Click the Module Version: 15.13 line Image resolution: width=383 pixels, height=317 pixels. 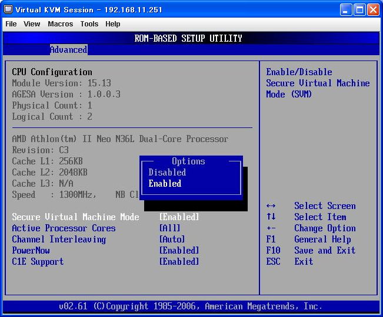tap(62, 83)
